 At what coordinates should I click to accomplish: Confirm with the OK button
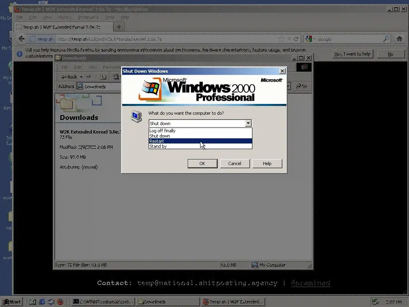[203, 163]
